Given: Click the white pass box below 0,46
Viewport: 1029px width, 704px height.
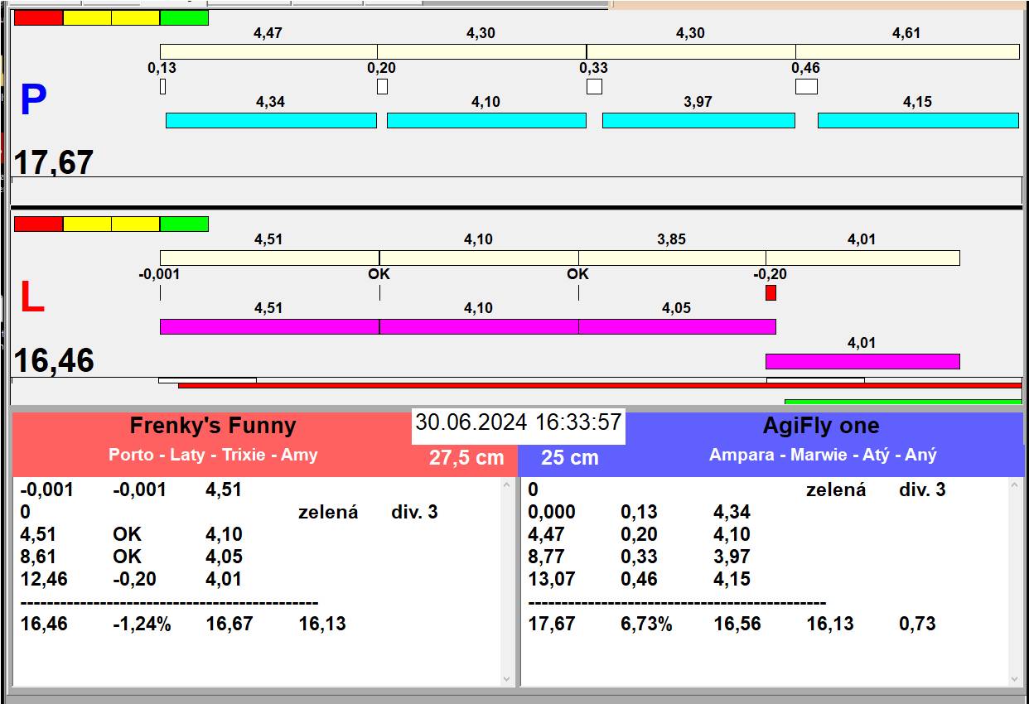Looking at the screenshot, I should tap(806, 86).
